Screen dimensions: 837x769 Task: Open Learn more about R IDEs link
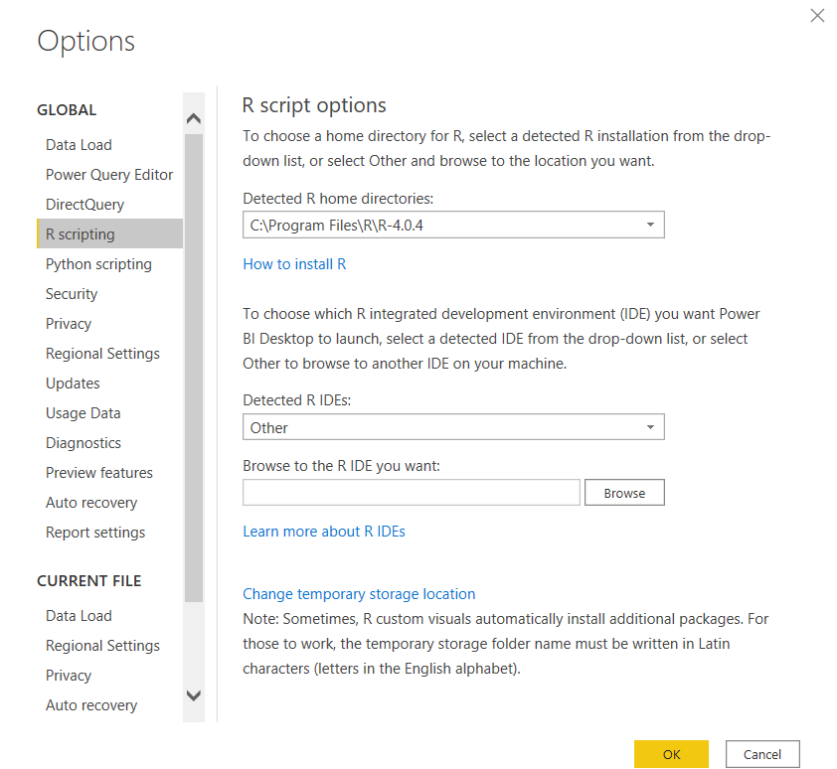point(324,532)
